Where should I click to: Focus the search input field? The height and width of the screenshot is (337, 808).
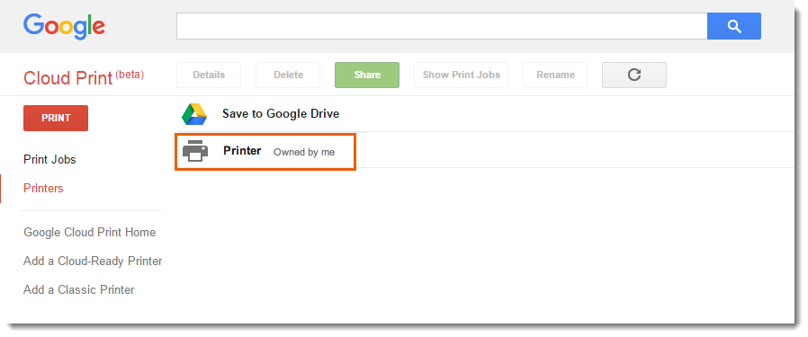(x=442, y=26)
